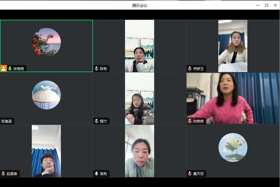
Task: Open 高莉's video feed
Action: tap(139, 151)
